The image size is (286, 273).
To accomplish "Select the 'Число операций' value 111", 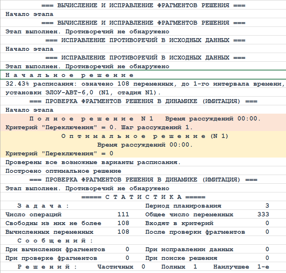I will coord(123,215).
